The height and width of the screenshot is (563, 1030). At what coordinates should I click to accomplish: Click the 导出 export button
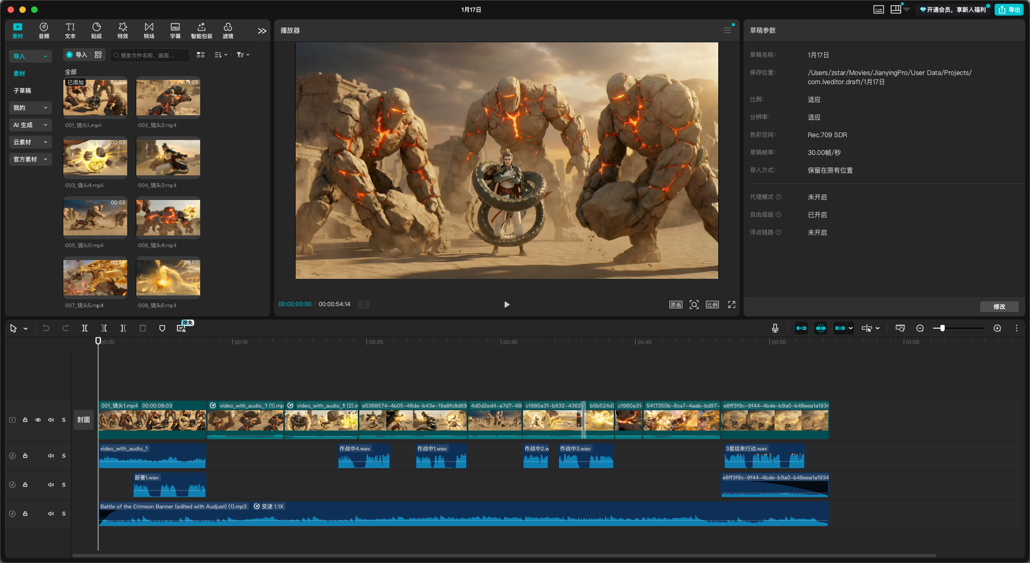1009,10
